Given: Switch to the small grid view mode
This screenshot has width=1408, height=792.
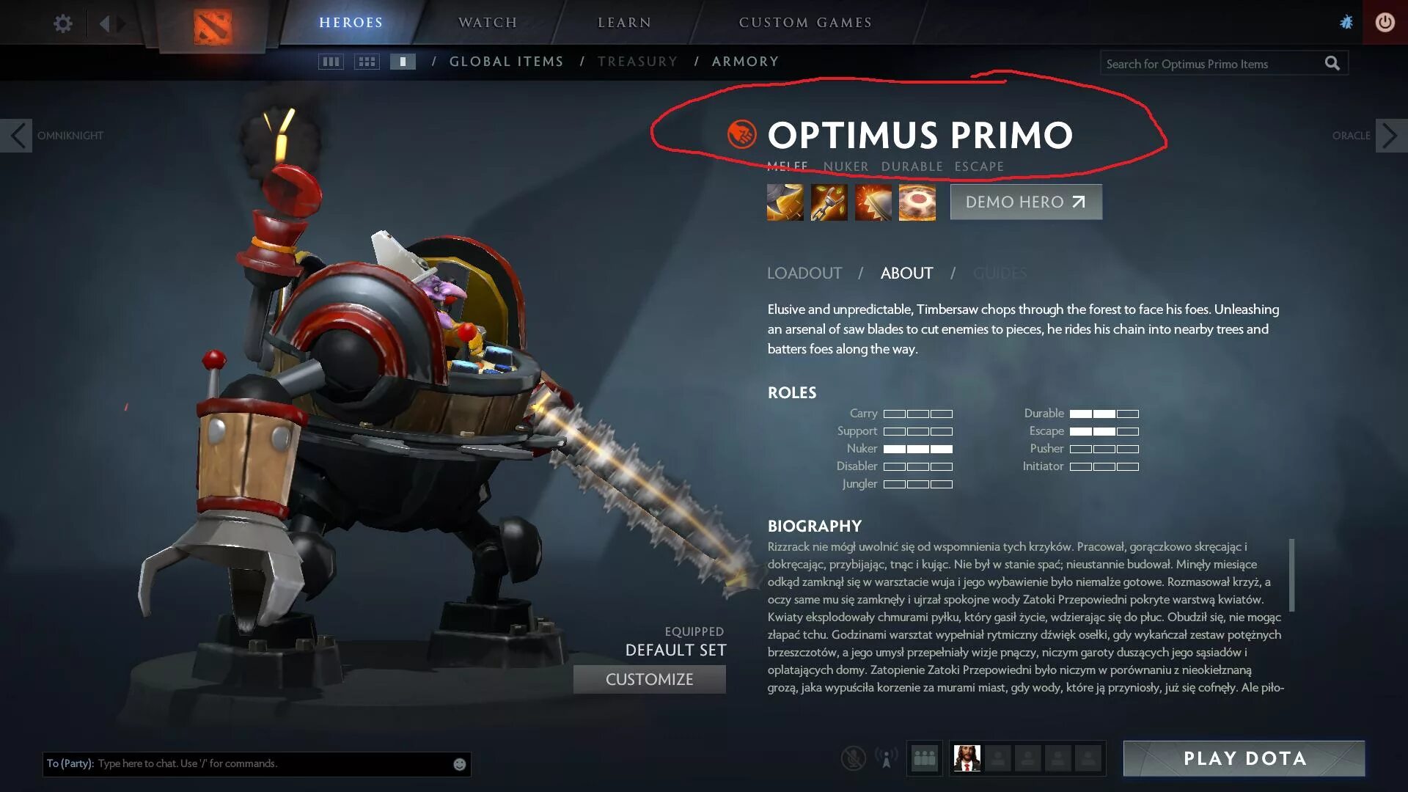Looking at the screenshot, I should coord(367,62).
